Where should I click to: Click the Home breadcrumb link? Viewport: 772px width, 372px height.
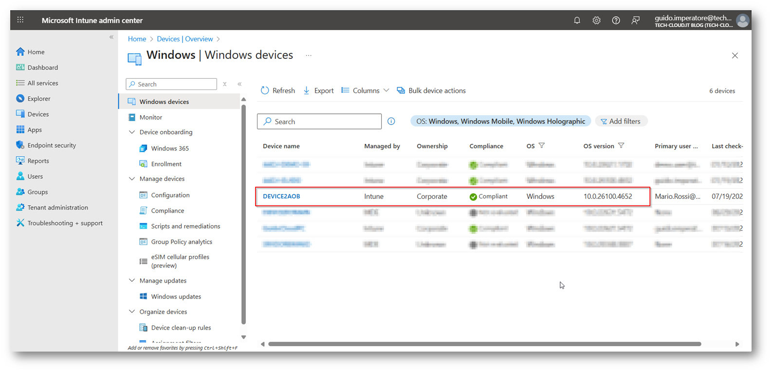click(137, 39)
